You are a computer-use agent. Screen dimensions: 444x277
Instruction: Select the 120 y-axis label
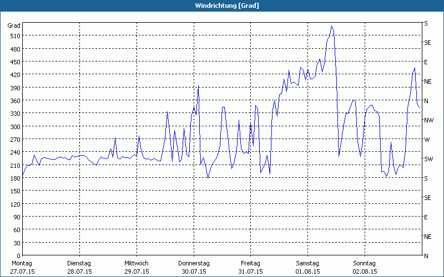(x=15, y=204)
